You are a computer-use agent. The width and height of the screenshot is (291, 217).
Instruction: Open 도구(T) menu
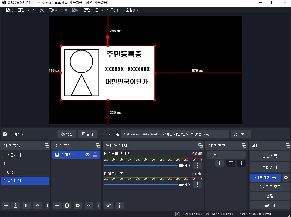[x=113, y=10]
